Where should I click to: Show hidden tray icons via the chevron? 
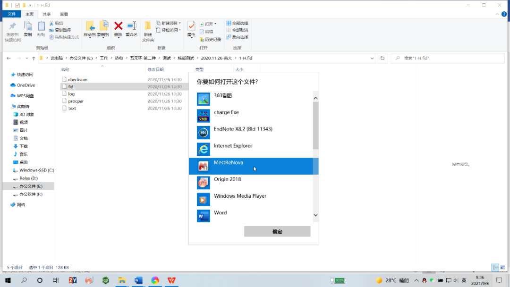point(416,280)
